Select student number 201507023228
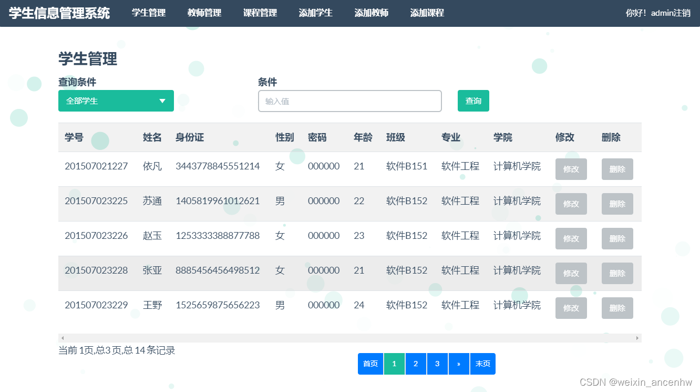This screenshot has width=700, height=392. click(96, 270)
